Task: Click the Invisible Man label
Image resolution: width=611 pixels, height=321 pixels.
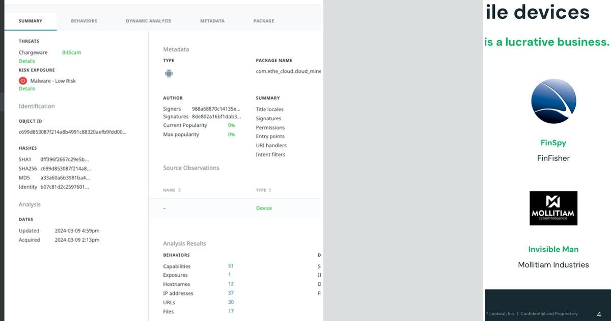Action: pyautogui.click(x=553, y=249)
